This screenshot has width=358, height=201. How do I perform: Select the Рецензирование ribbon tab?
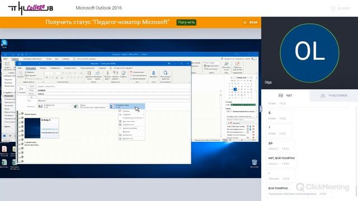click(x=87, y=68)
